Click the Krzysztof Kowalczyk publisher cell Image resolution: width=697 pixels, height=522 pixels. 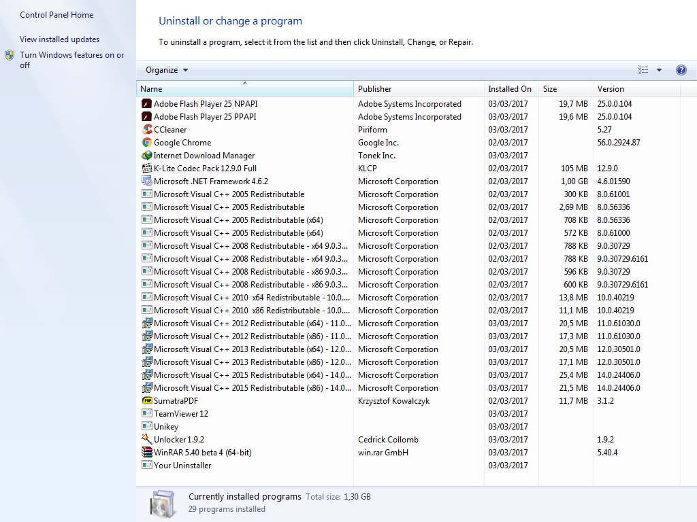pyautogui.click(x=394, y=401)
